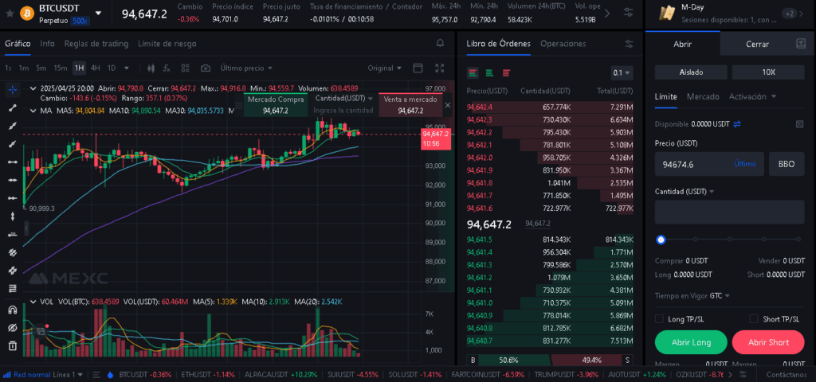This screenshot has height=382, width=816.
Task: Select the vertical line drawing tool
Action: coord(13,216)
